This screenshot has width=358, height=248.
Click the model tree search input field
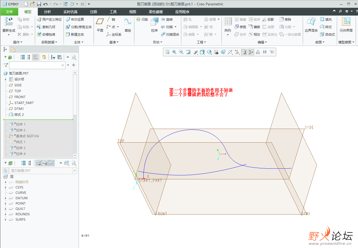(x=37, y=65)
